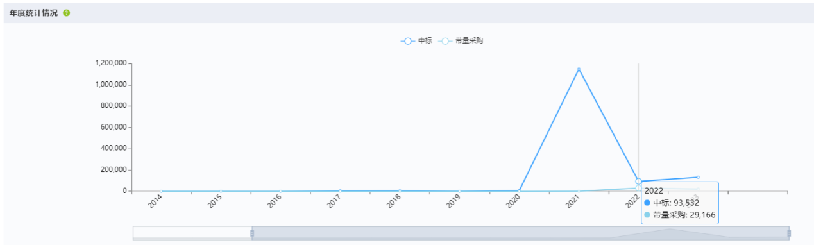Viewport: 814px width, 245px height.
Task: Click the green help icon beside 年度统计情况
Action: (x=67, y=13)
